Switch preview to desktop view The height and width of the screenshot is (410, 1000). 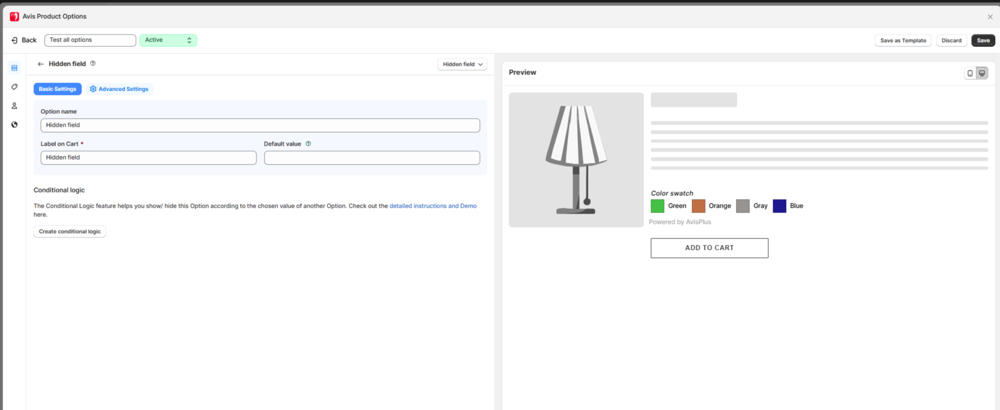(x=982, y=73)
